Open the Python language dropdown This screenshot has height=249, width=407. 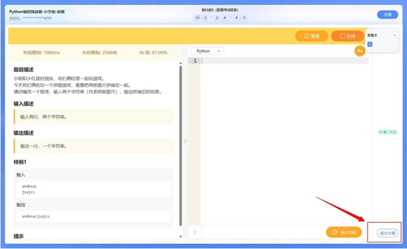click(208, 51)
